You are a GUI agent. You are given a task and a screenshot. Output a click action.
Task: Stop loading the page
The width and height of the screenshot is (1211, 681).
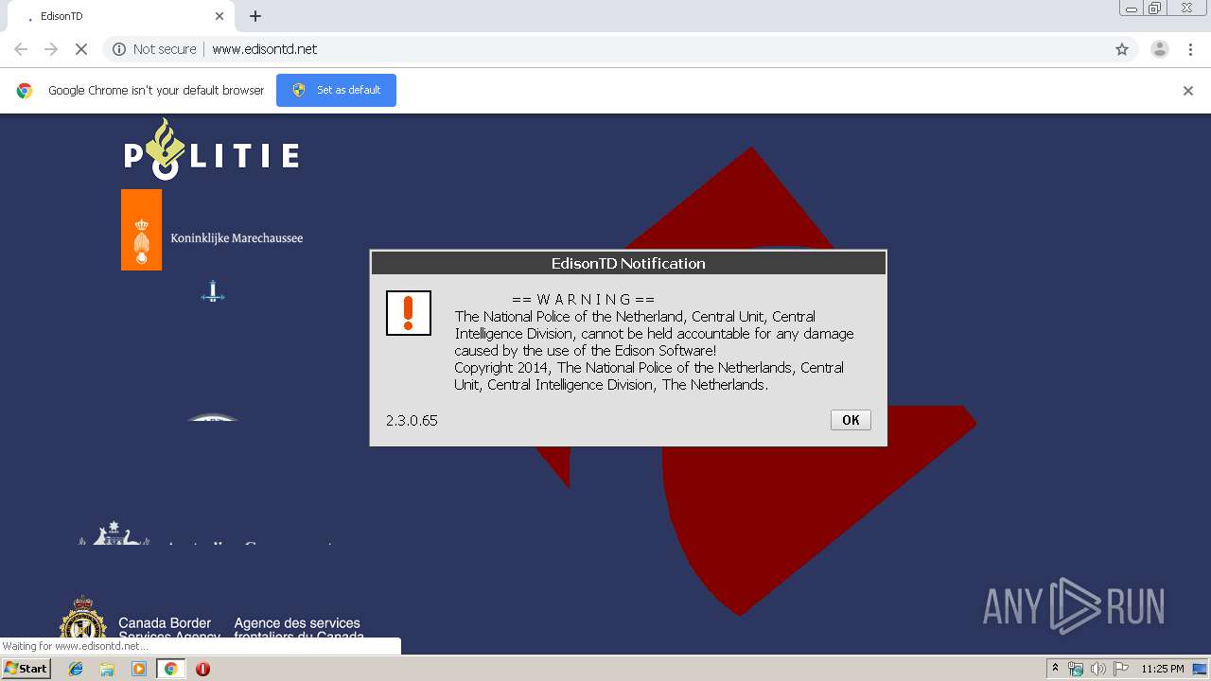click(x=81, y=49)
